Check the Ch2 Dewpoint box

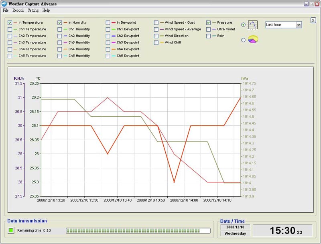point(108,36)
